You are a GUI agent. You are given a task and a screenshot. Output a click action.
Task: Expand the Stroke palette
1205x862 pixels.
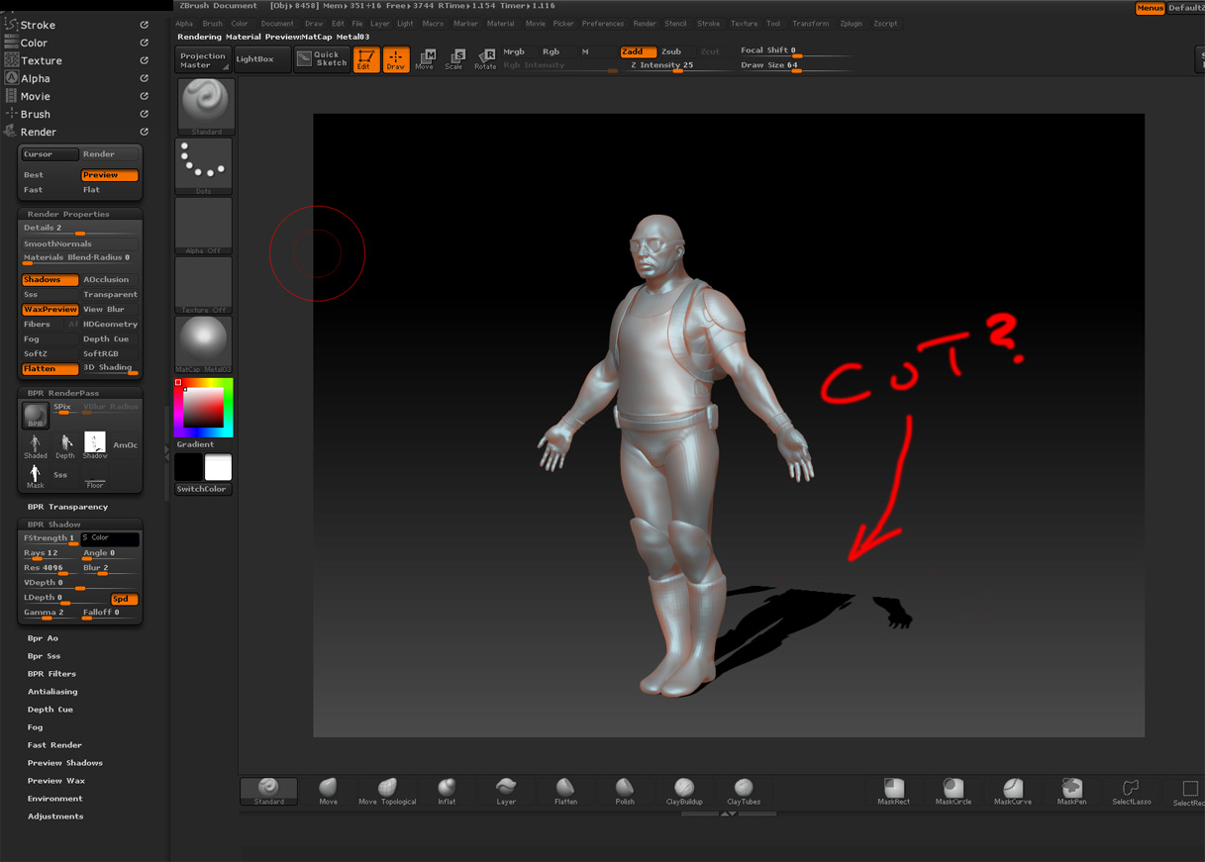point(38,25)
